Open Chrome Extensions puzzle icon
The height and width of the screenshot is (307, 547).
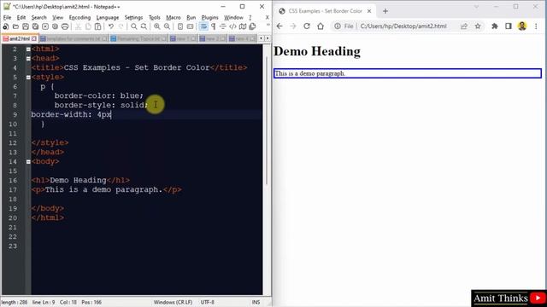[x=495, y=26]
